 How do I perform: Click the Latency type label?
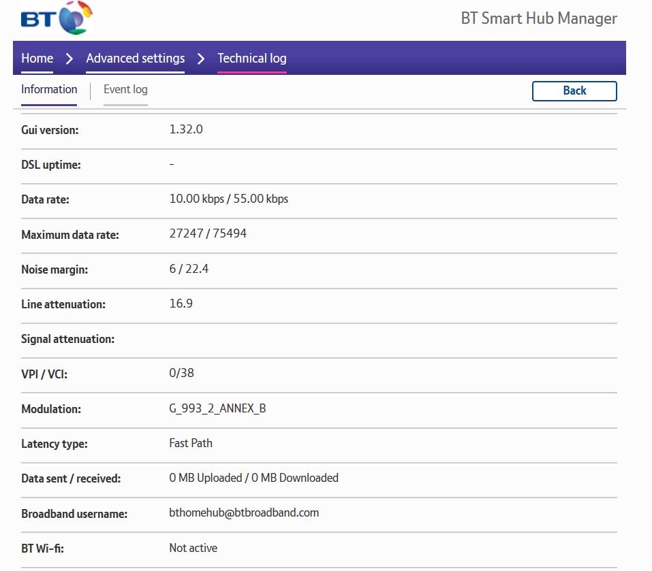55,444
